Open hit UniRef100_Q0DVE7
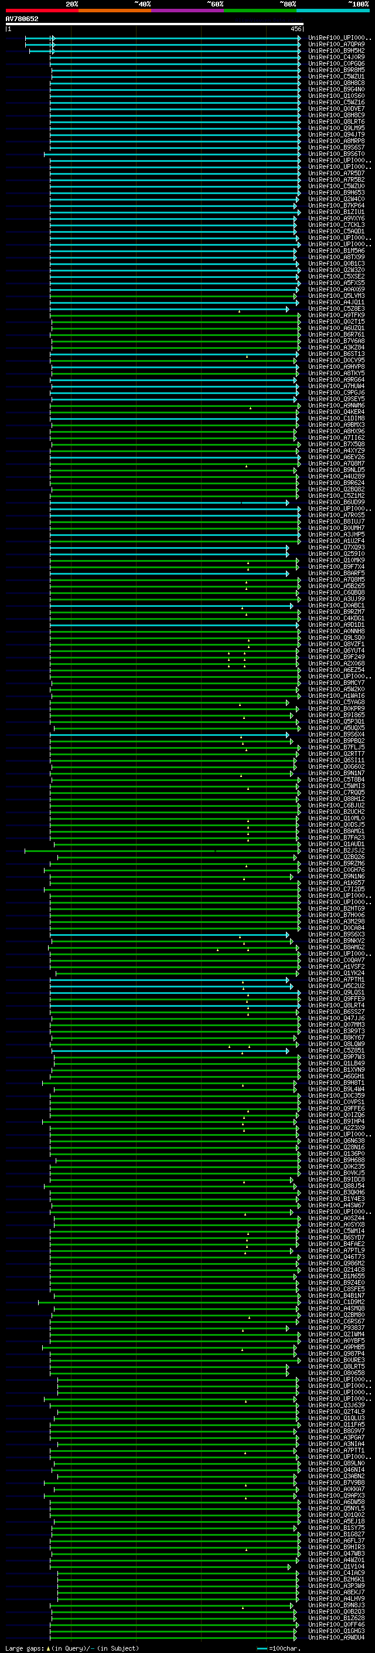This screenshot has height=1653, width=375. coord(336,108)
